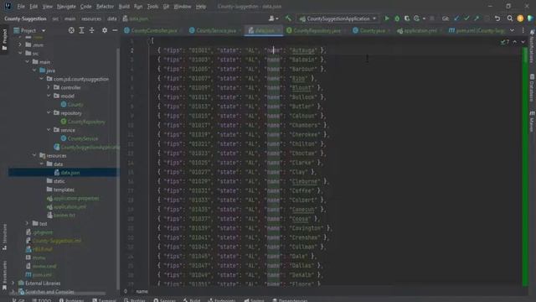Open the TODO tool window button
This screenshot has width=536, height=302.
[x=41, y=300]
